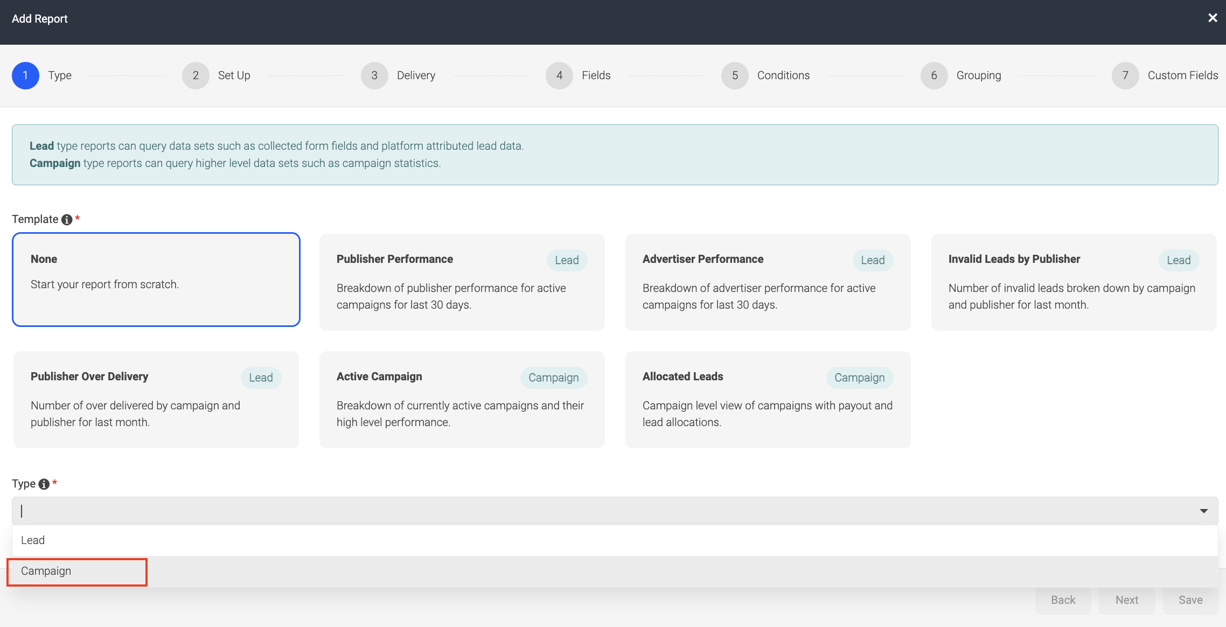Click the Type field info icon

[x=44, y=484]
